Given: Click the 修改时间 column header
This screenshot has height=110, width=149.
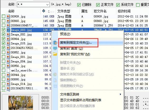Looking at the screenshot, I should (124, 11).
